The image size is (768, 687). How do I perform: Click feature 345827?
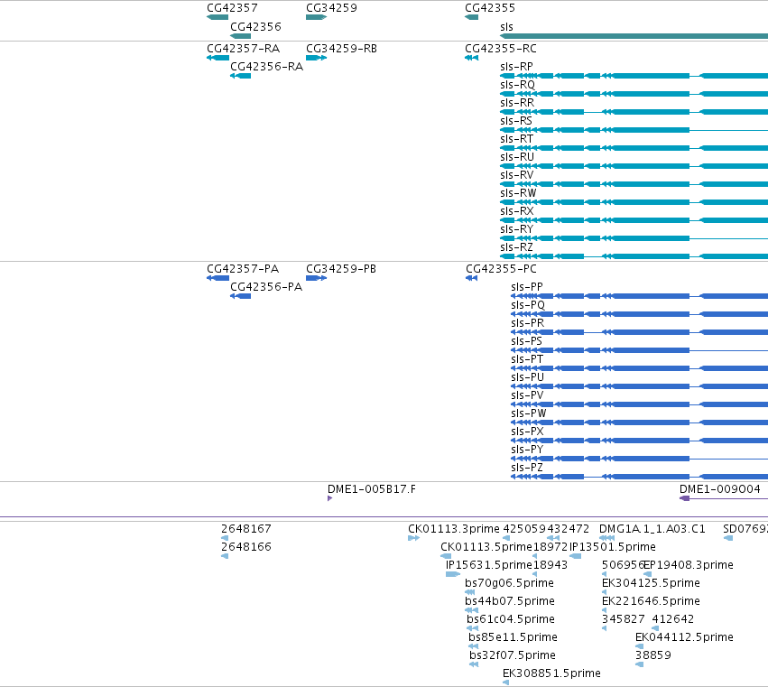(605, 628)
